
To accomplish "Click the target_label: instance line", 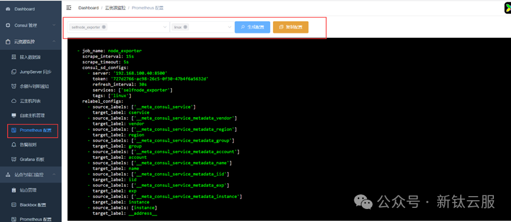I will tap(121, 202).
